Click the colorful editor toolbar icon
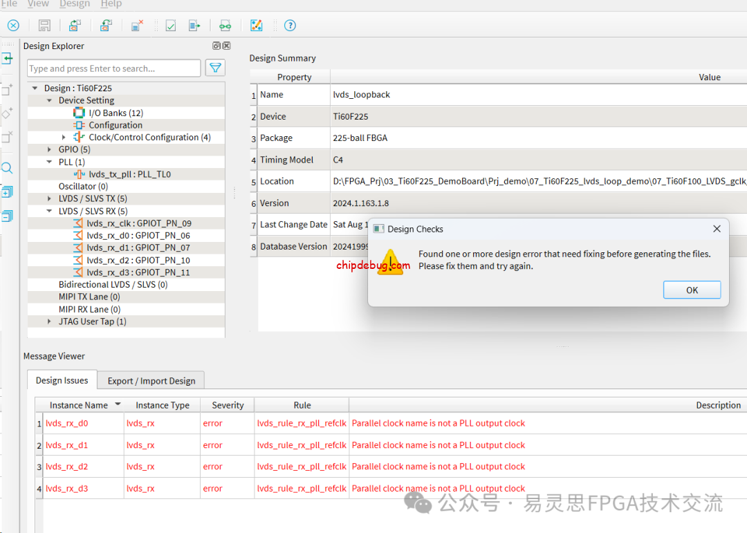 pos(256,26)
